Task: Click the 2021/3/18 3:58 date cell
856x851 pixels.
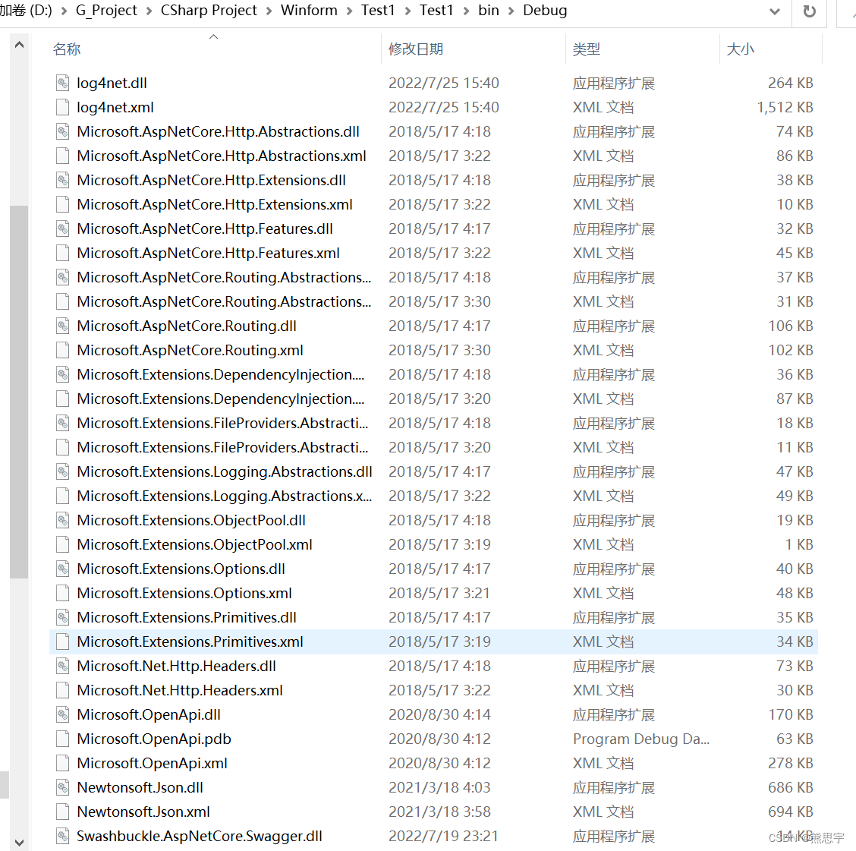Action: pyautogui.click(x=439, y=812)
